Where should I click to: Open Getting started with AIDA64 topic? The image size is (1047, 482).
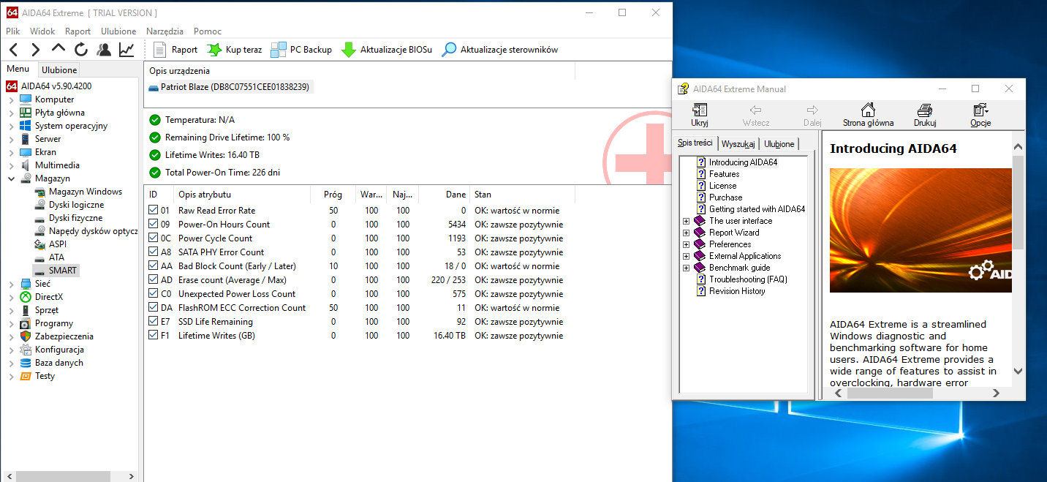pyautogui.click(x=757, y=209)
